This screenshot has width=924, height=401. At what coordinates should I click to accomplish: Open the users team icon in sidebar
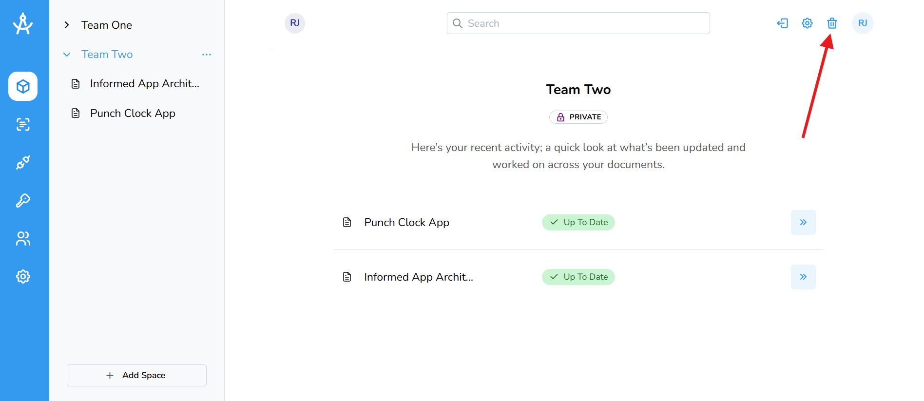pyautogui.click(x=23, y=238)
